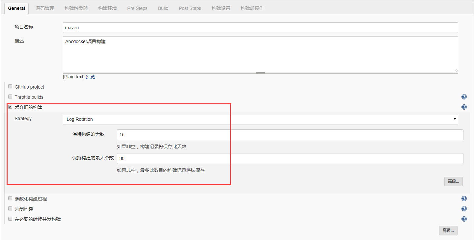This screenshot has width=475, height=240.
Task: Click the hint 如果非空，最多此数目的构建记录将被保存
Action: 161,170
